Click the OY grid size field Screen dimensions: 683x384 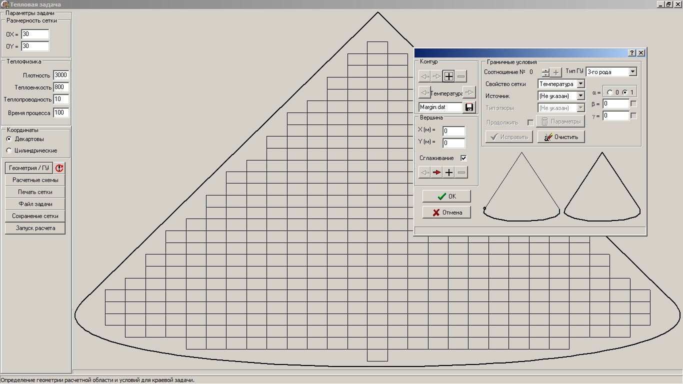(x=35, y=46)
